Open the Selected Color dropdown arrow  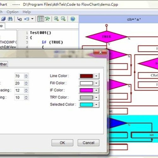click(96, 105)
